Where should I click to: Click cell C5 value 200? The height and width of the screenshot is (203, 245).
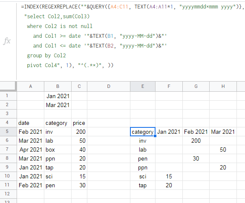79,132
